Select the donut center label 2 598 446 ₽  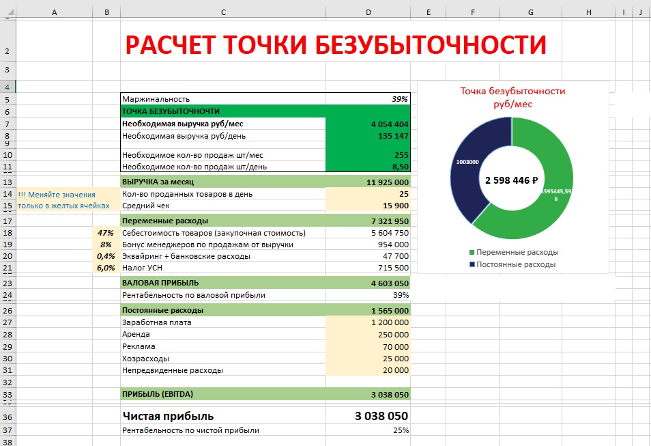click(x=512, y=180)
